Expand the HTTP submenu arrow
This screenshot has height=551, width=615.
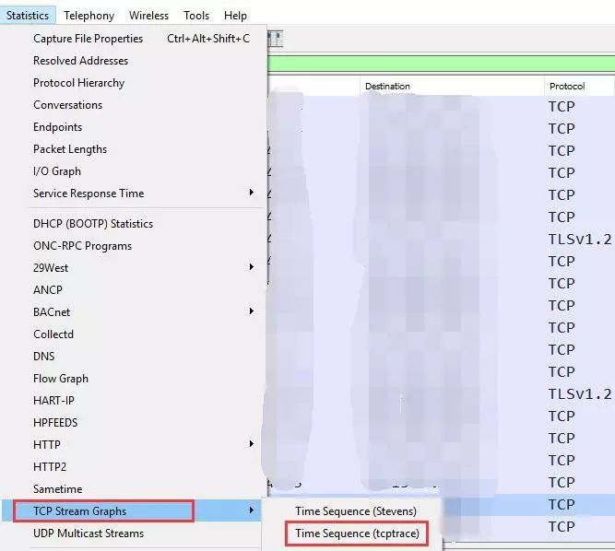(x=252, y=444)
